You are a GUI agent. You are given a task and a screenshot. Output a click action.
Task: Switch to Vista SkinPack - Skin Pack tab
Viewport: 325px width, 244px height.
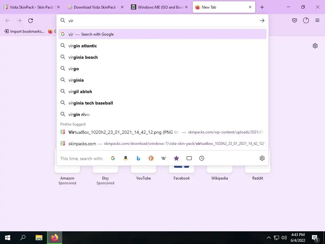coord(31,7)
